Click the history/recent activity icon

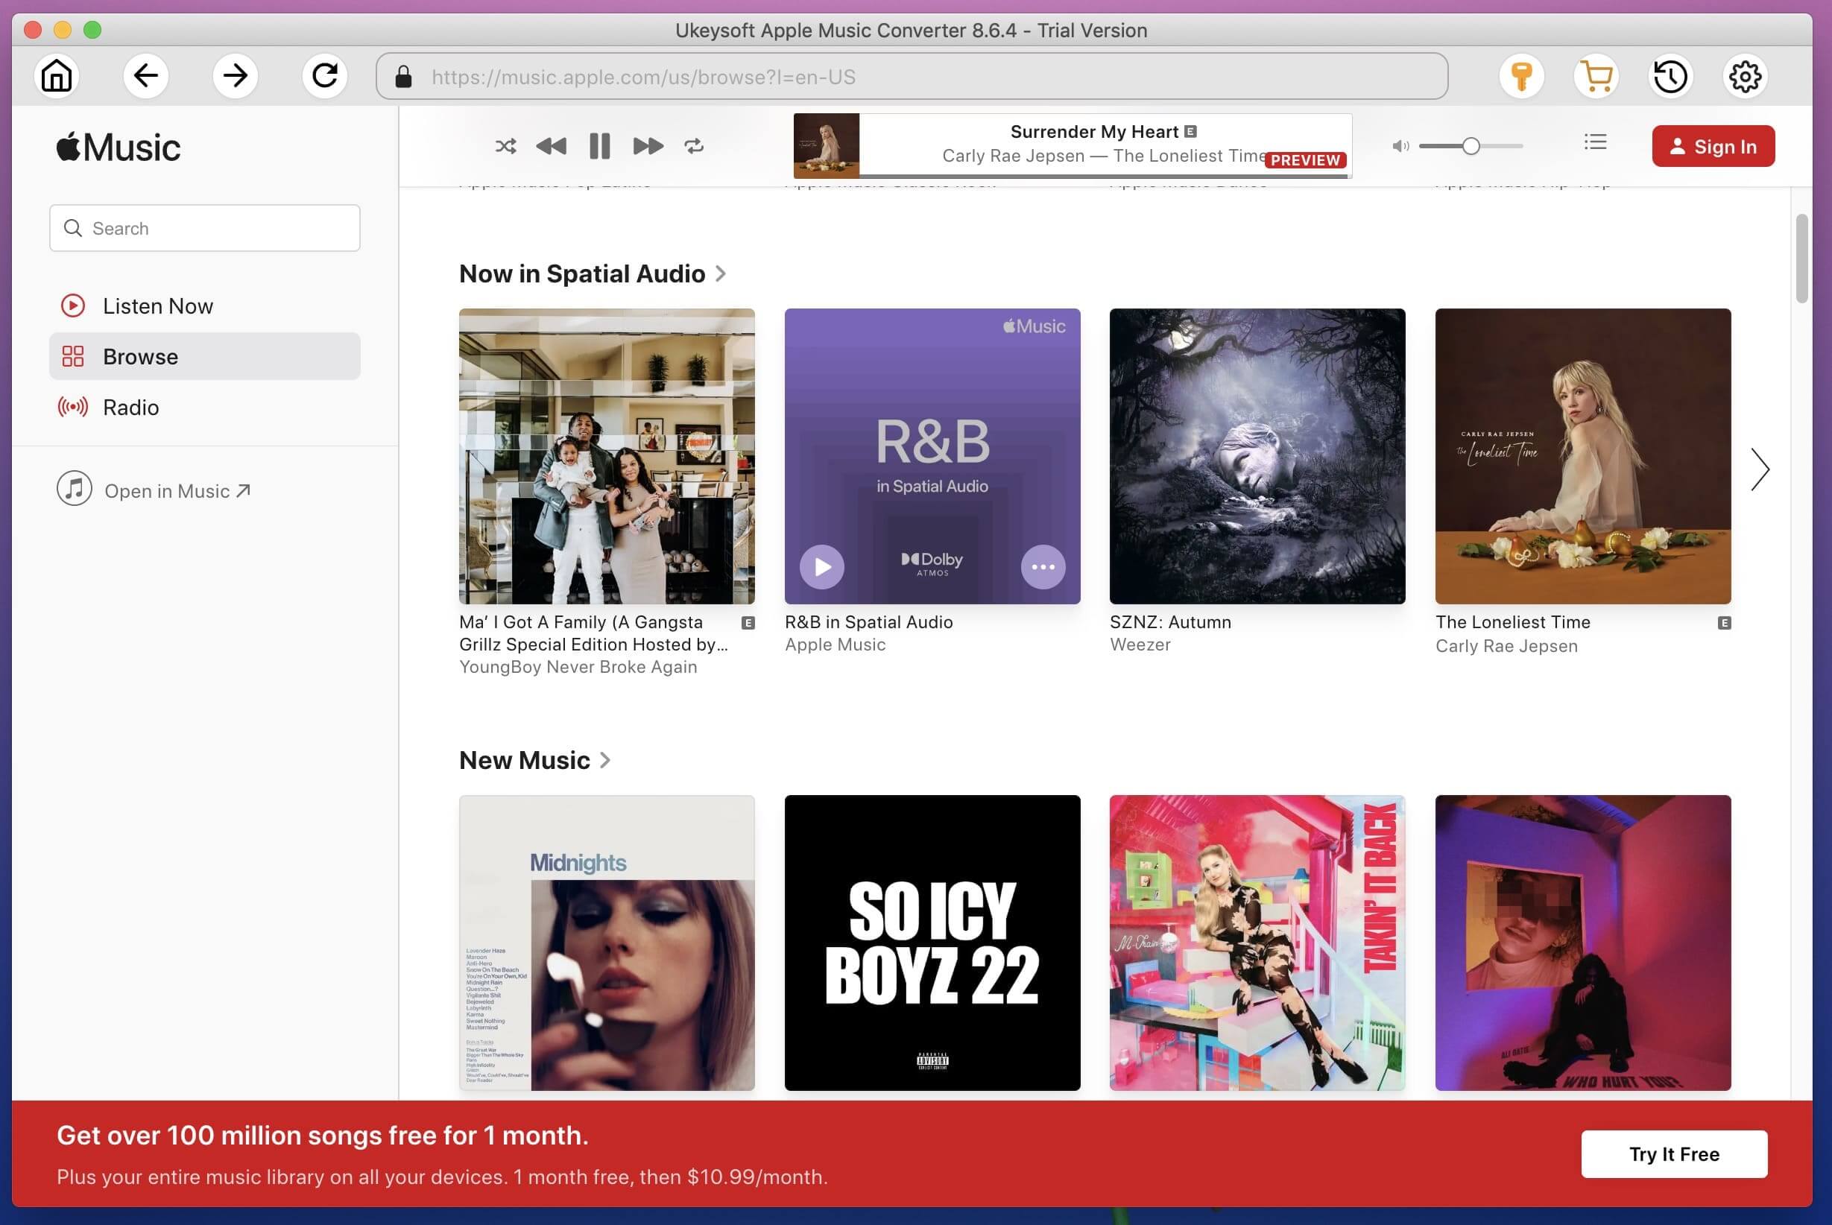(1670, 77)
